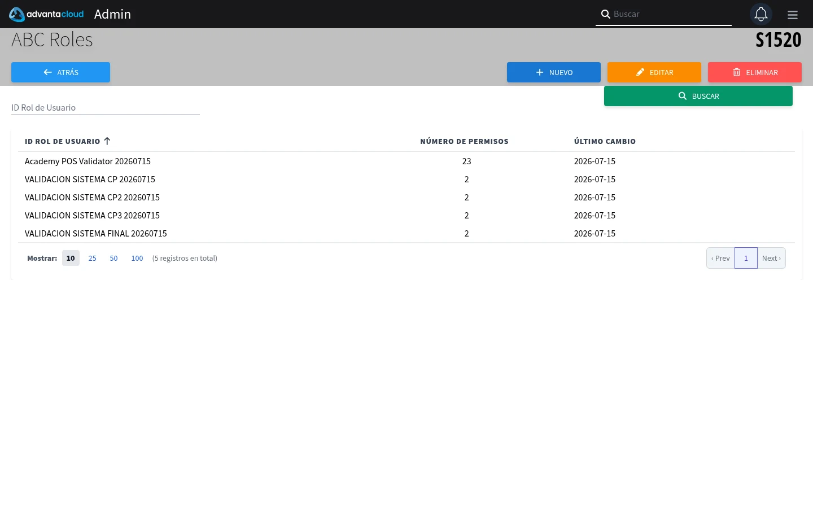
Task: Open the hamburger menu
Action: (793, 15)
